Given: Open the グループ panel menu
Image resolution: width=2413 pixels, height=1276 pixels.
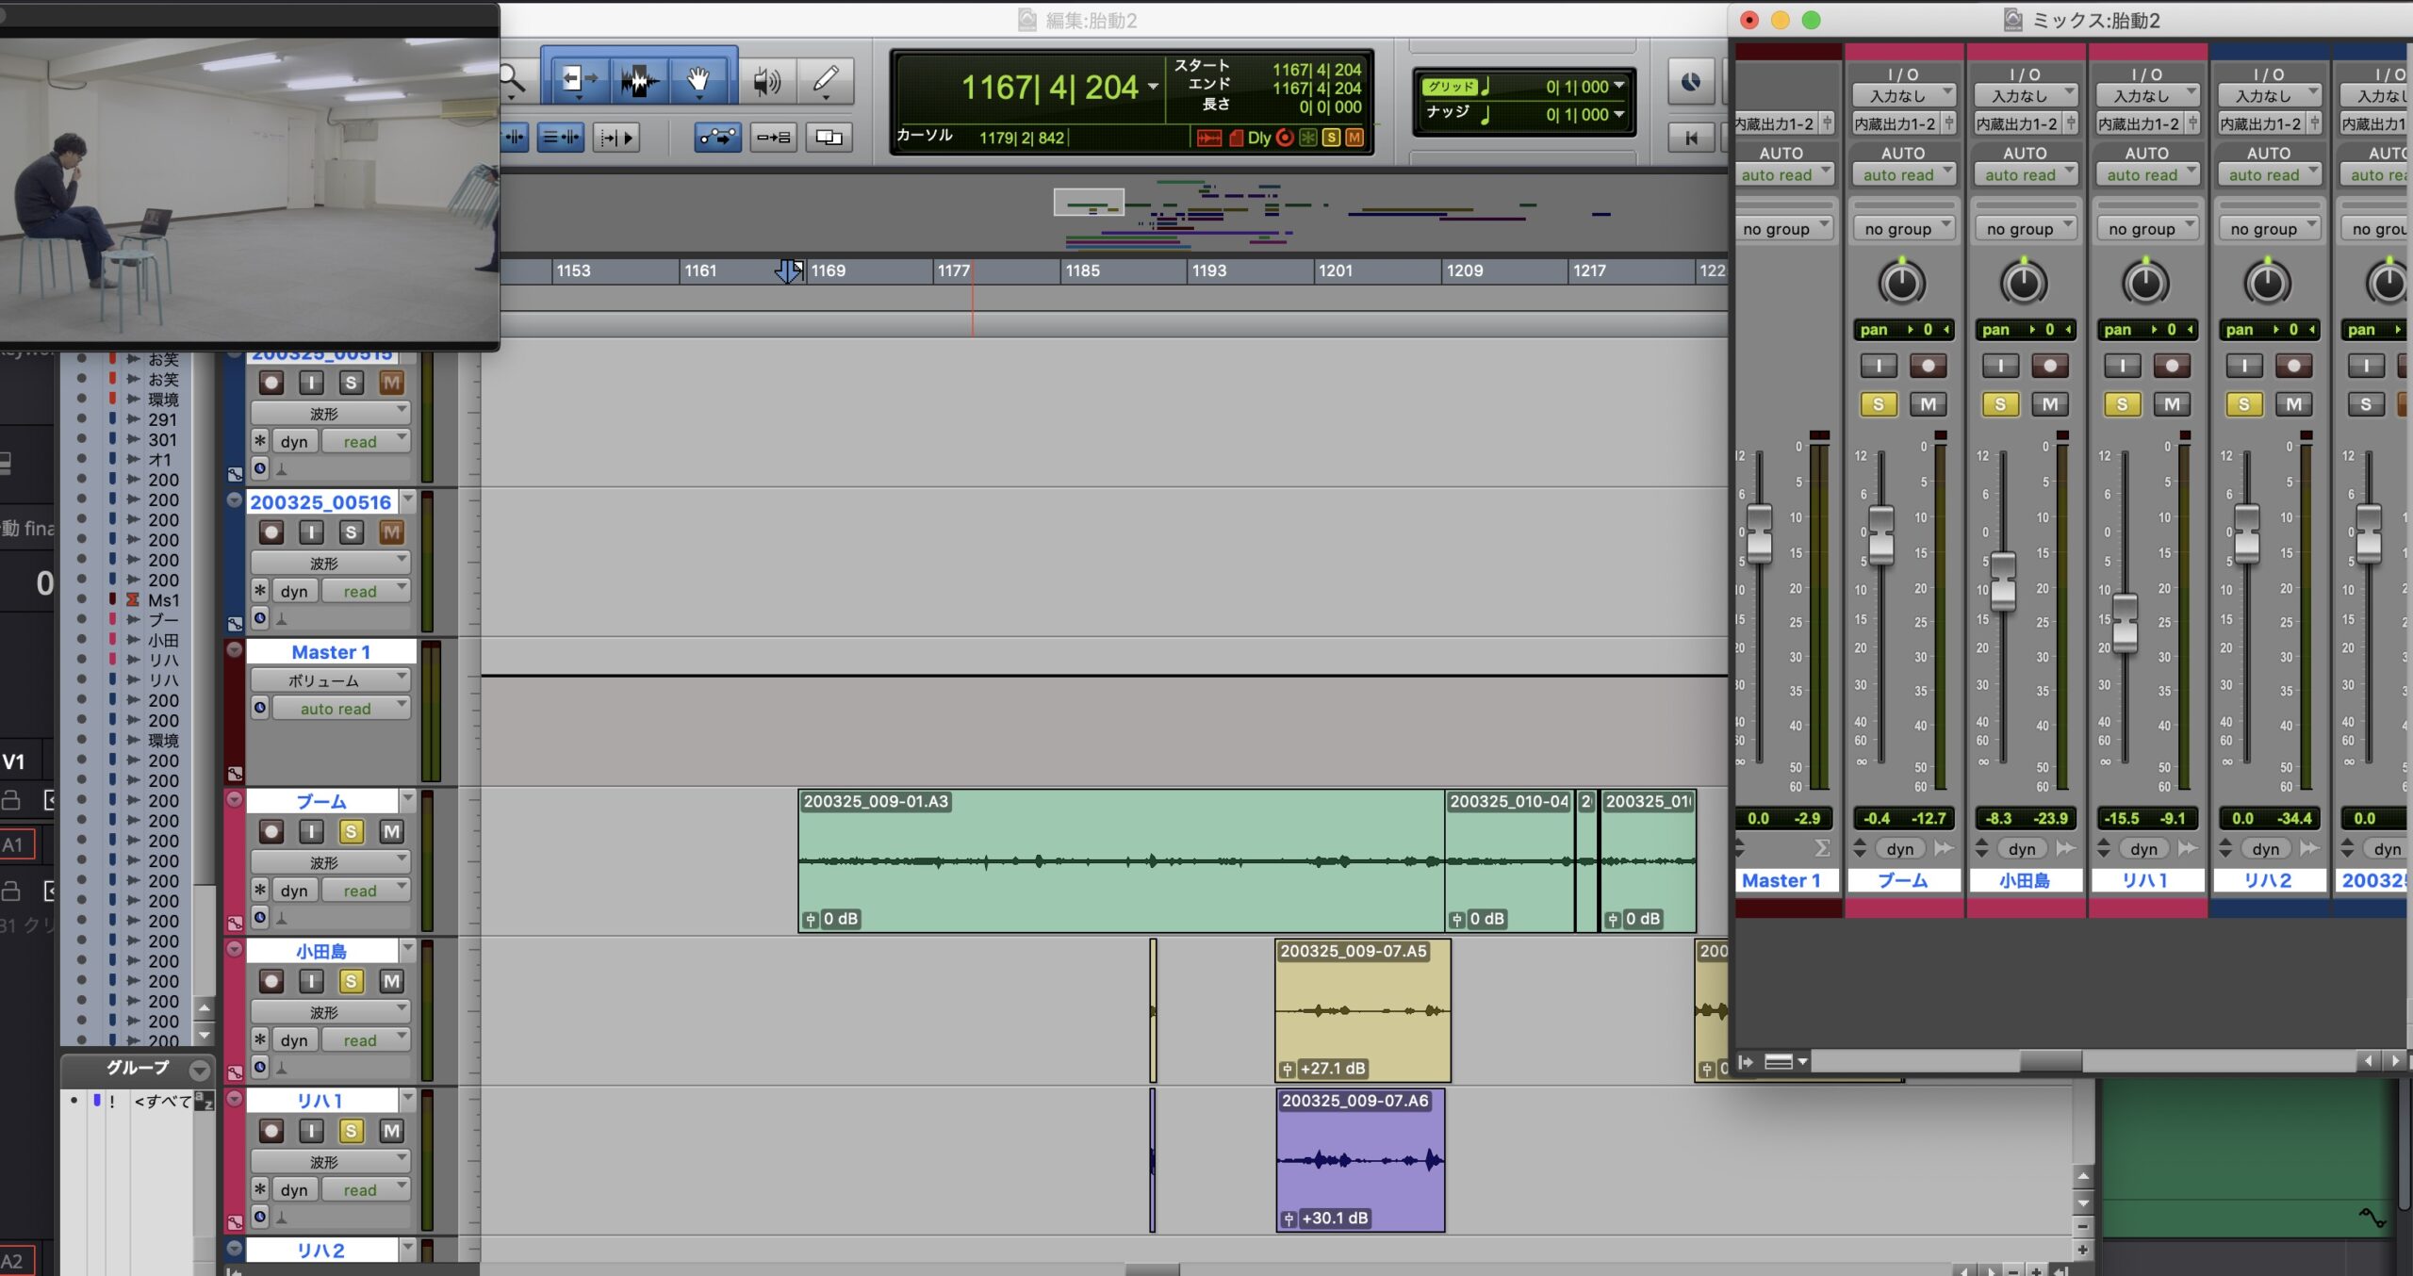Looking at the screenshot, I should pos(199,1070).
